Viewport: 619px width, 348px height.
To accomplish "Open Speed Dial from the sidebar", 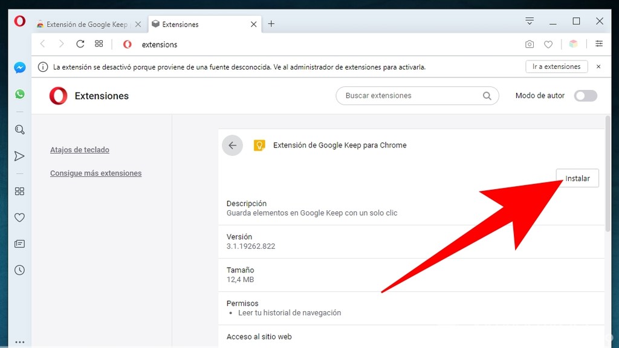I will point(19,191).
